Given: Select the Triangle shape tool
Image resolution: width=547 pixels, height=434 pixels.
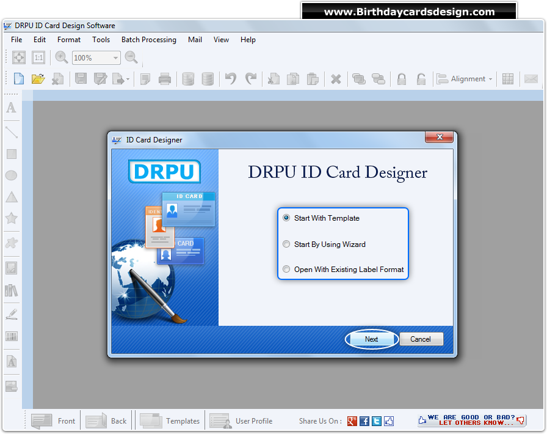Looking at the screenshot, I should click(12, 197).
